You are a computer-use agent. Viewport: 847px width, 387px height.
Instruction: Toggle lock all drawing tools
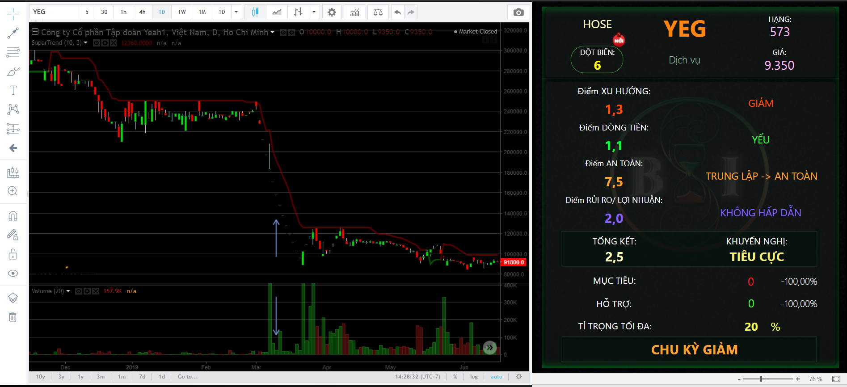click(x=13, y=254)
